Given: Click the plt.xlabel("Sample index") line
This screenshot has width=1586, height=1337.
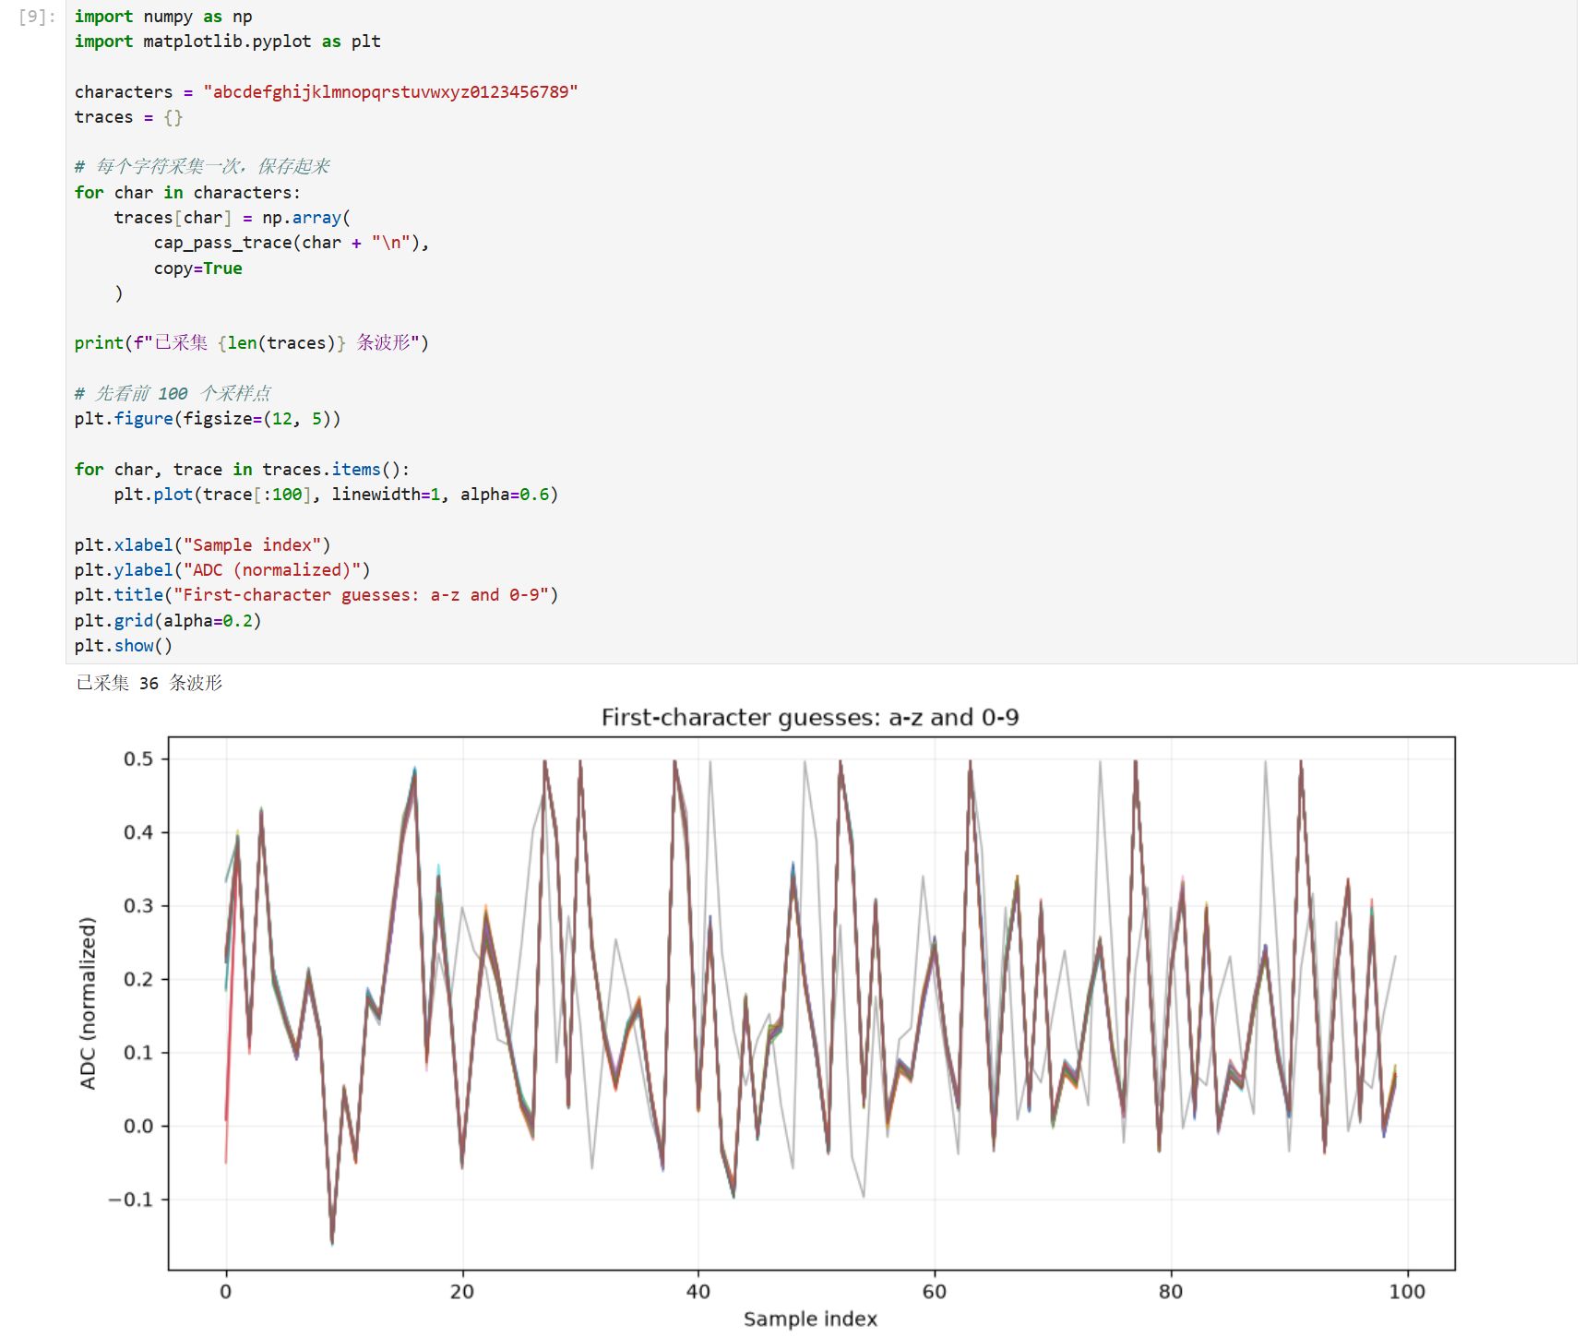Looking at the screenshot, I should coord(202,545).
